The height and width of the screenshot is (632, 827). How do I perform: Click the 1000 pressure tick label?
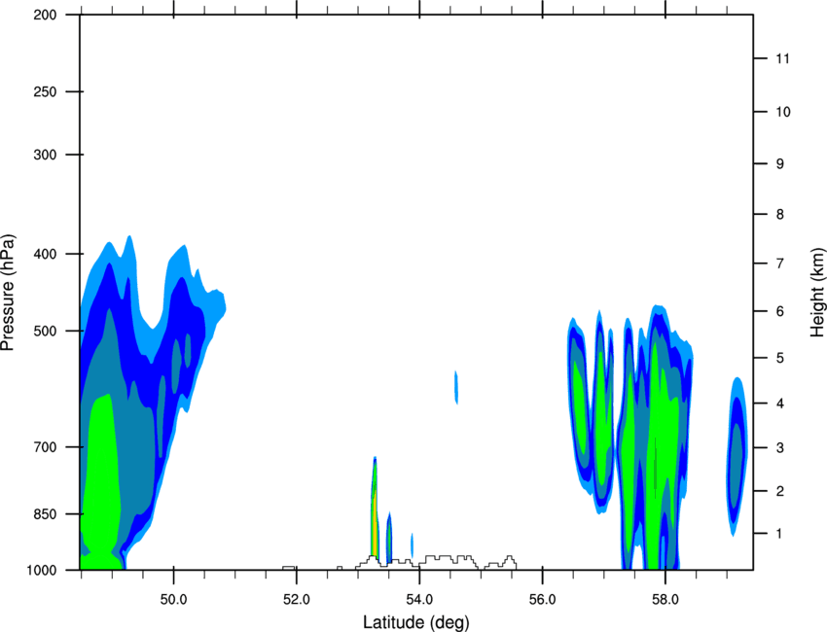(x=41, y=570)
